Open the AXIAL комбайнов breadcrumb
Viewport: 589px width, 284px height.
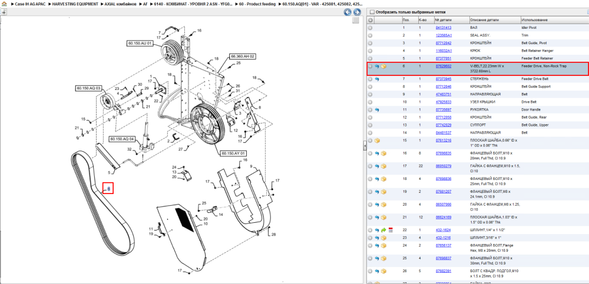pyautogui.click(x=120, y=4)
